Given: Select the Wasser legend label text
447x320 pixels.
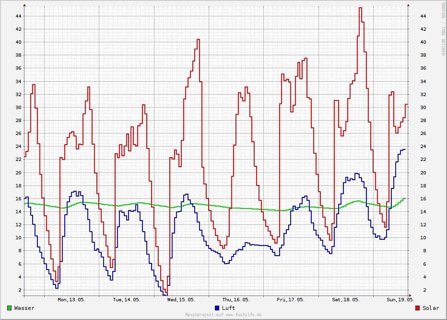Looking at the screenshot, I should [24, 308].
